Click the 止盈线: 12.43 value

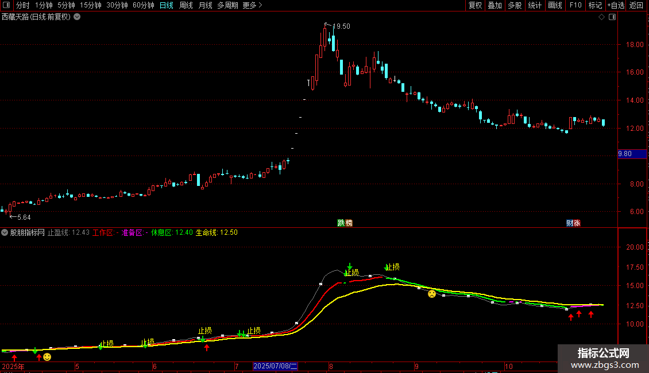click(68, 232)
